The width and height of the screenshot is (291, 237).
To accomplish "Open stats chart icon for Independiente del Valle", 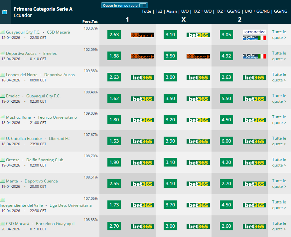I will (x=2, y=199).
